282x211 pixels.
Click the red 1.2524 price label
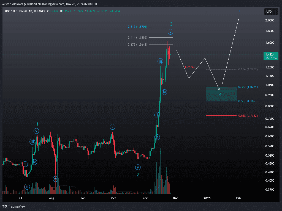coord(191,67)
